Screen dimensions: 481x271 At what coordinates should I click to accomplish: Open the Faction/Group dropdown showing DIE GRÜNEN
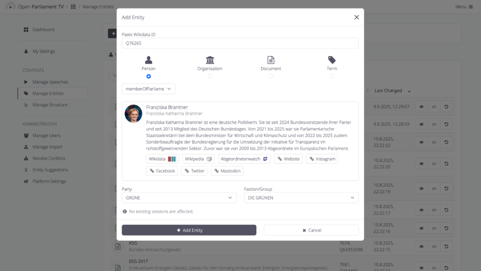[x=301, y=198]
